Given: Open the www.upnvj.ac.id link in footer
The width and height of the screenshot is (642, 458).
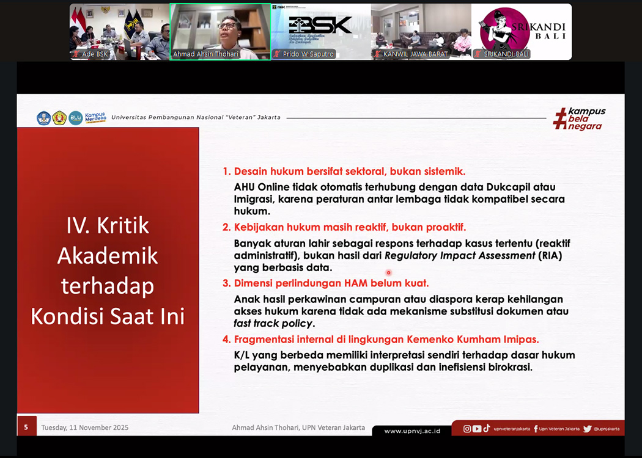Looking at the screenshot, I should tap(411, 431).
